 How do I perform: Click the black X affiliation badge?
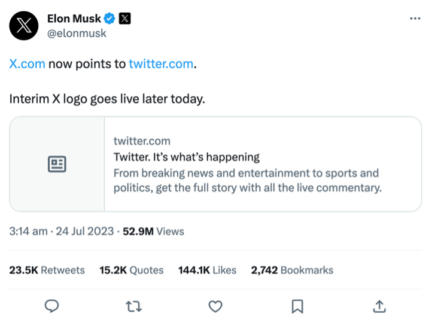pyautogui.click(x=124, y=19)
